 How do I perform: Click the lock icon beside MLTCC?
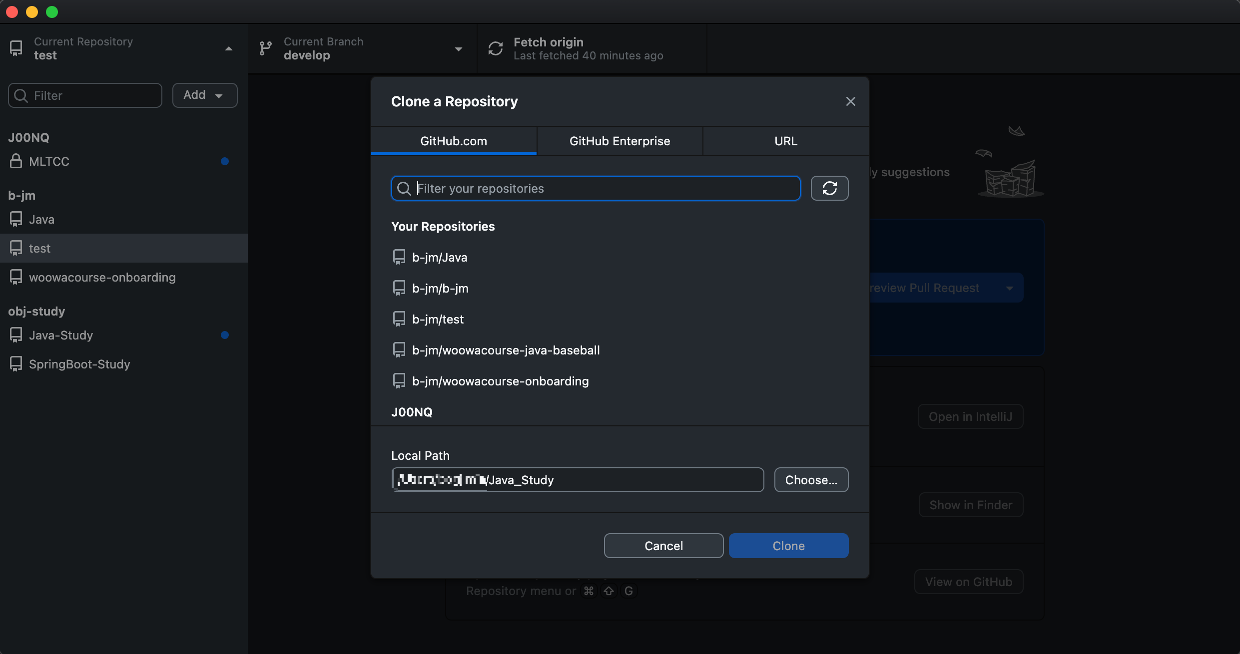pos(16,161)
